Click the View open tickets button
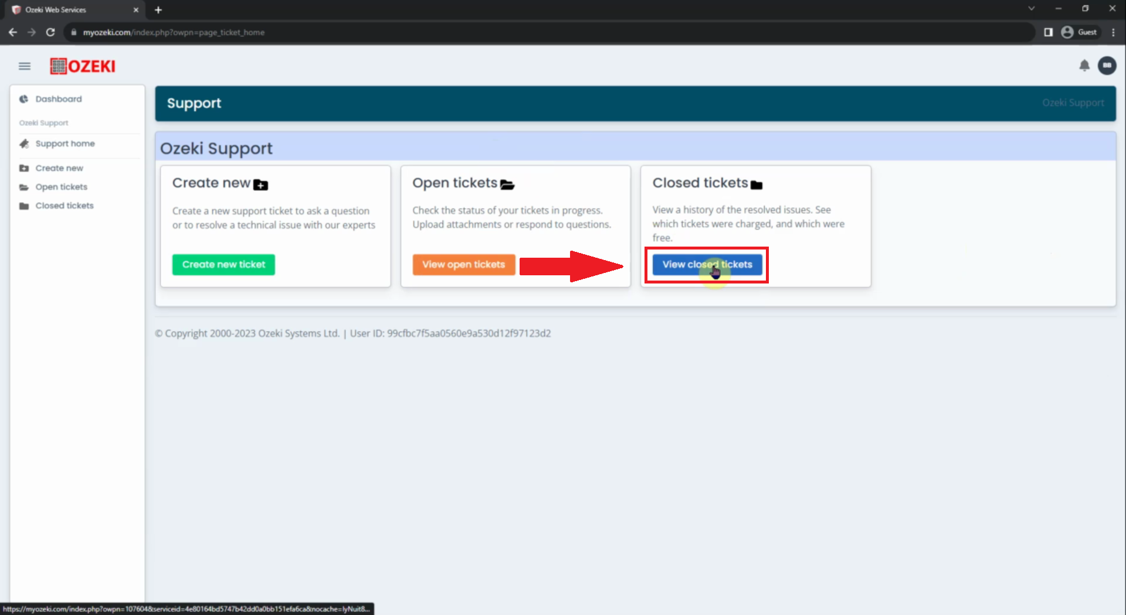This screenshot has width=1126, height=615. click(x=464, y=265)
